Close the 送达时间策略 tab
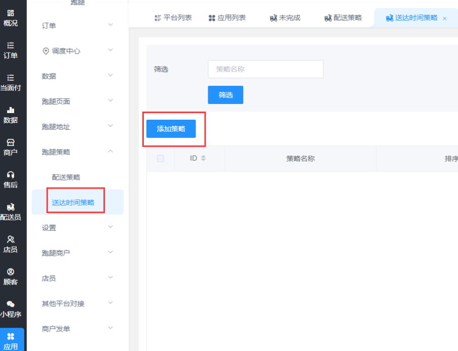Image resolution: width=458 pixels, height=351 pixels. [x=444, y=18]
